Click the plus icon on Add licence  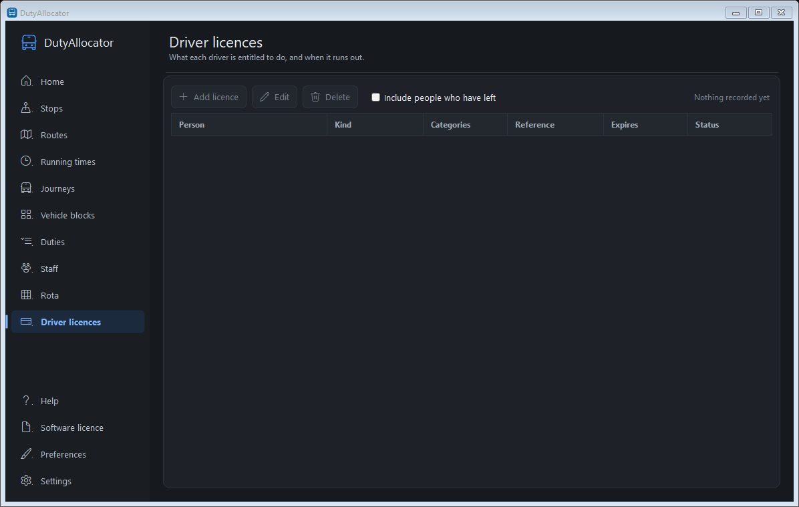pyautogui.click(x=184, y=97)
